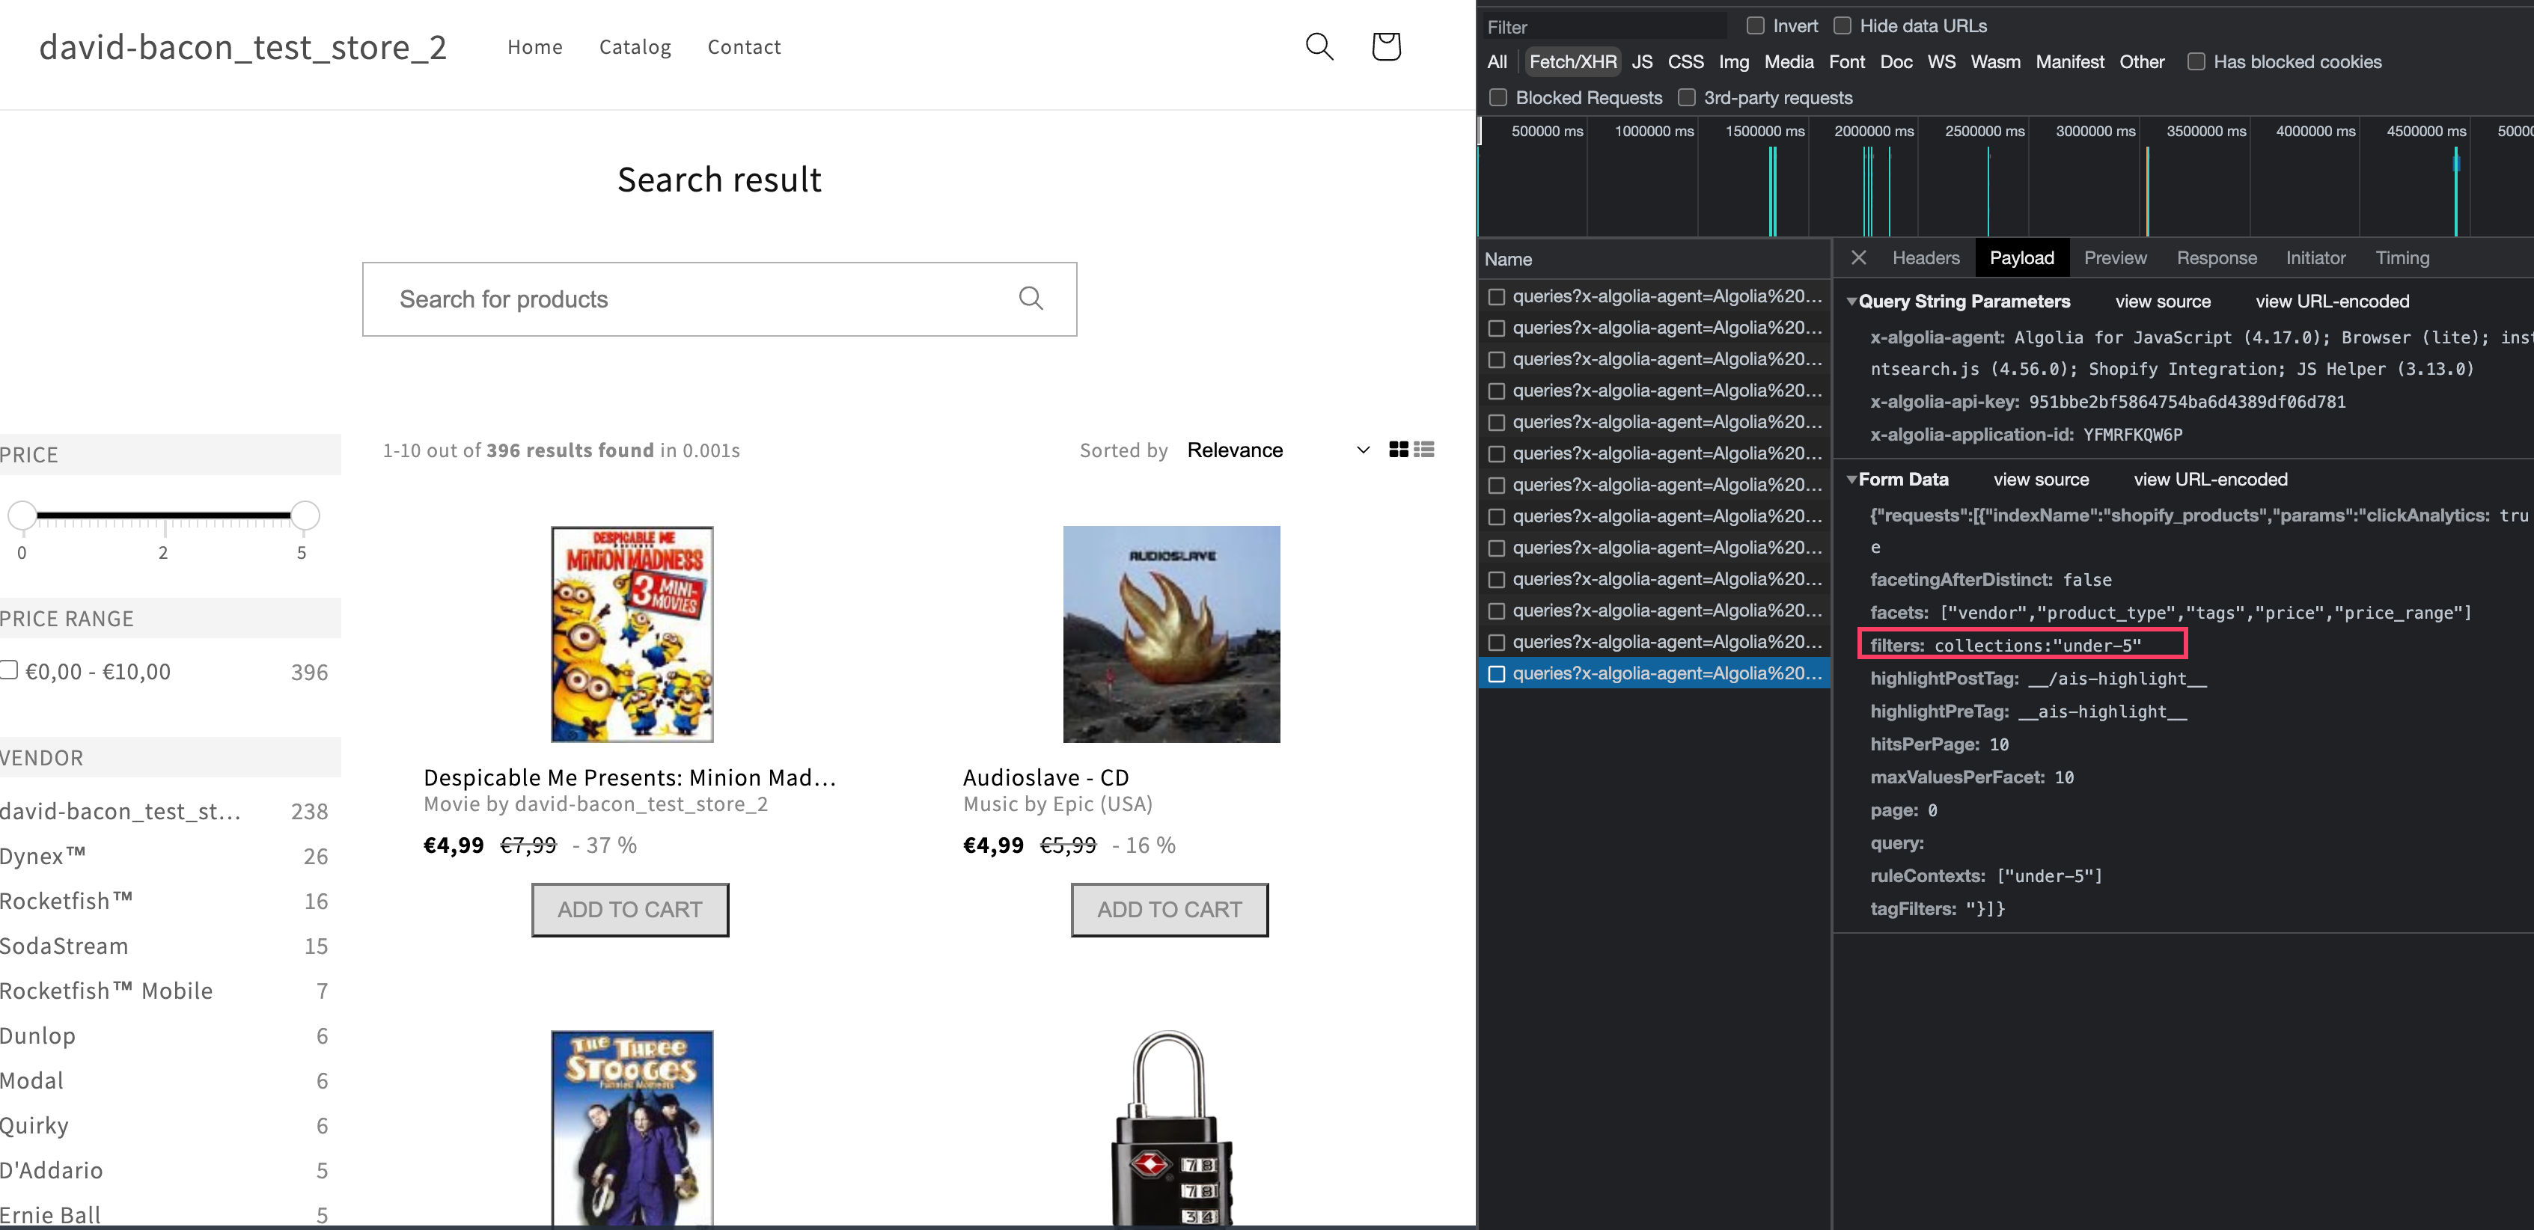Screen dimensions: 2534x1230
Task: Switch to the Response tab
Action: 2217,257
